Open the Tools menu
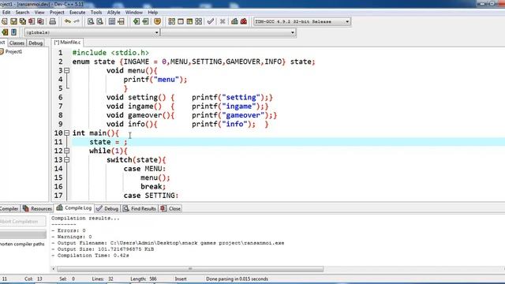This screenshot has height=284, width=505. tap(96, 13)
